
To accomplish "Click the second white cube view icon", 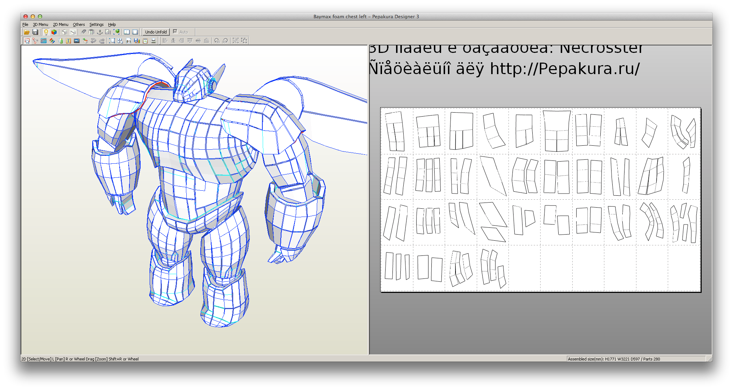I will coord(73,32).
